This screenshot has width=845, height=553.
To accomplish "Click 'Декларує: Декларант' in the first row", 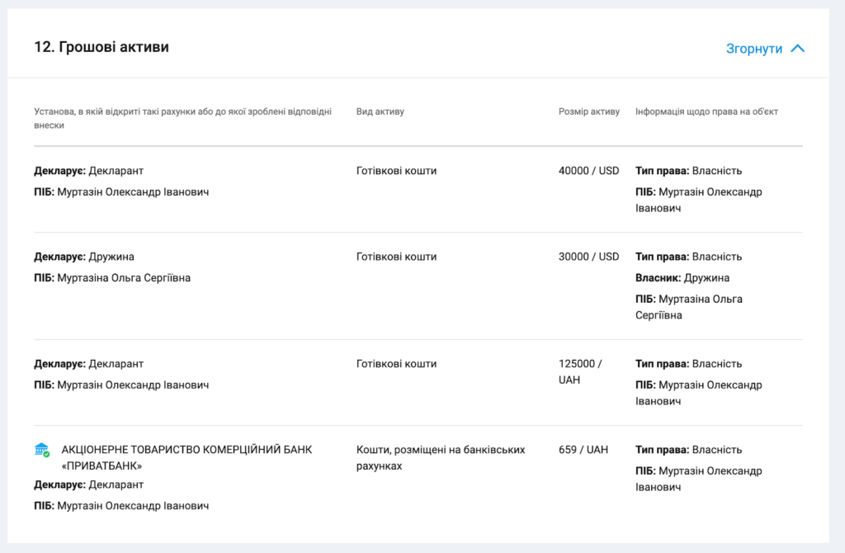I will 88,171.
